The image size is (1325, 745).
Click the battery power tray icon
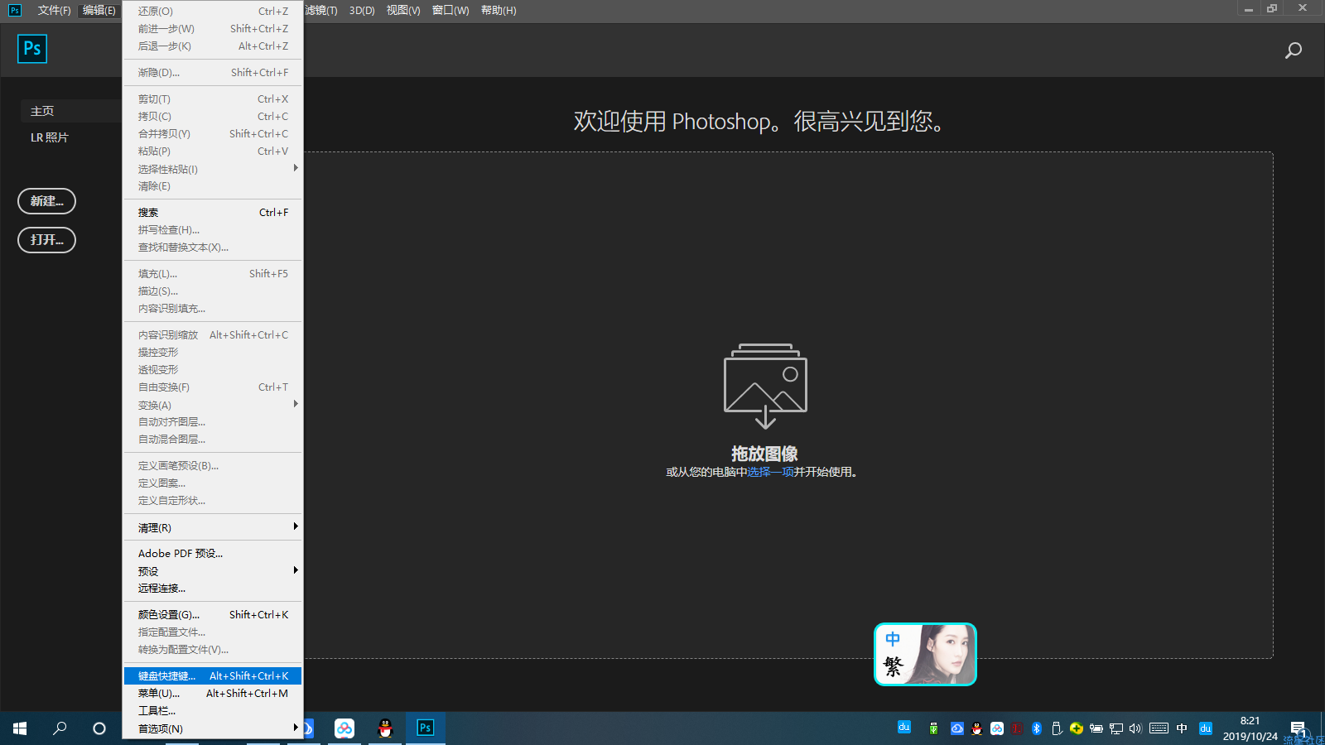[1096, 728]
